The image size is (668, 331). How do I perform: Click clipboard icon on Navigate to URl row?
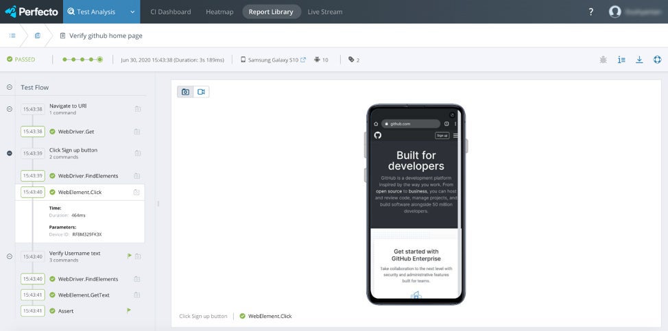[138, 109]
